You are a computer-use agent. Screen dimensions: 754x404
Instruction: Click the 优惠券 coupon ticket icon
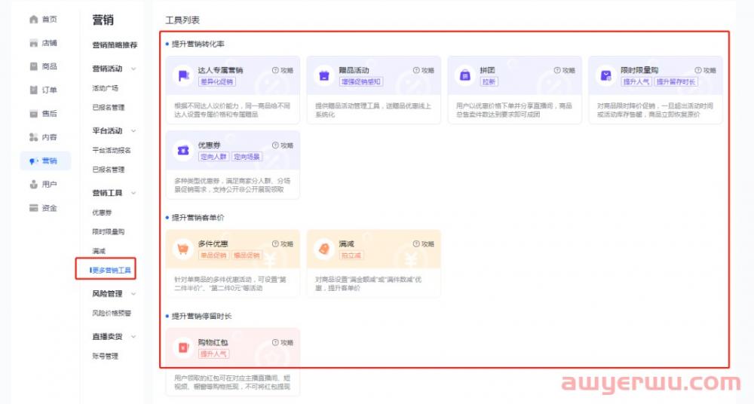[183, 151]
